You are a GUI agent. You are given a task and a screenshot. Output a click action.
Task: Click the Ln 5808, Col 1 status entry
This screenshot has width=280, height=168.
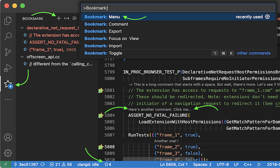point(174,164)
